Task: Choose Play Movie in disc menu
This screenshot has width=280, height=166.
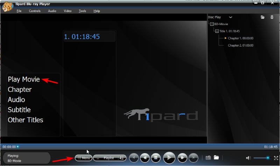Action: [24, 80]
